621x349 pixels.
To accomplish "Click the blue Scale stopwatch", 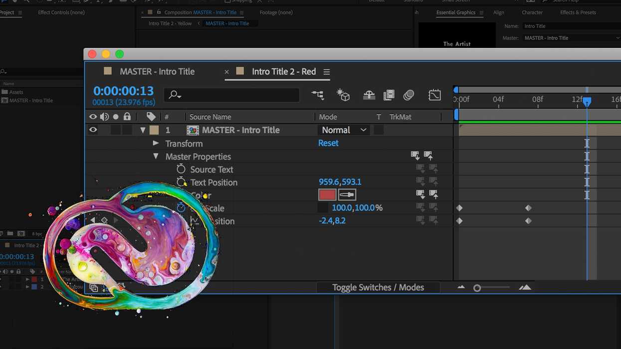I will coord(181,207).
